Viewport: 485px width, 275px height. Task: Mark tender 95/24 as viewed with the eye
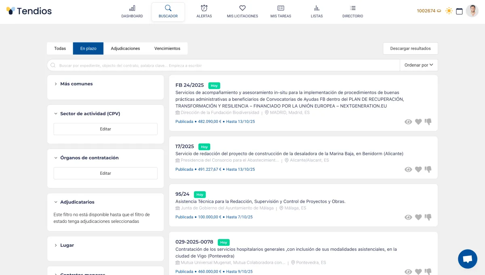[408, 217]
